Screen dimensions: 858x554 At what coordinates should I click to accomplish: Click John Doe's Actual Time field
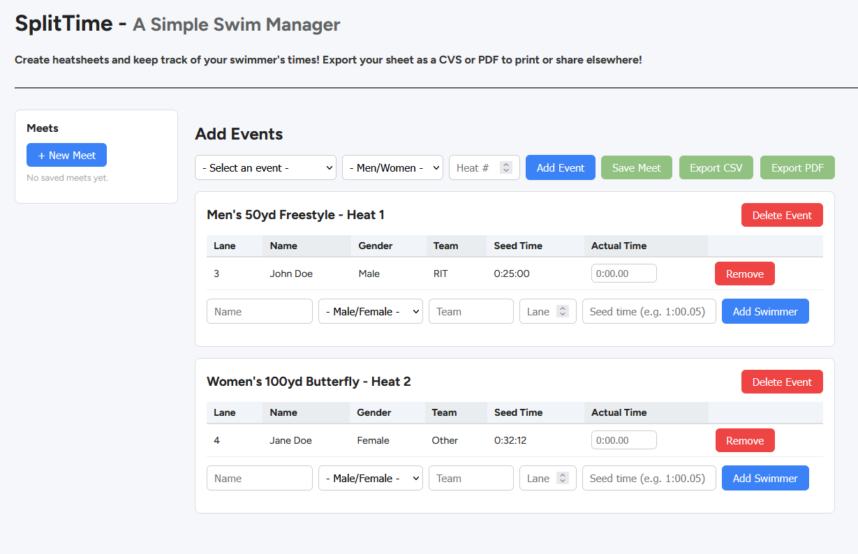[x=624, y=274]
